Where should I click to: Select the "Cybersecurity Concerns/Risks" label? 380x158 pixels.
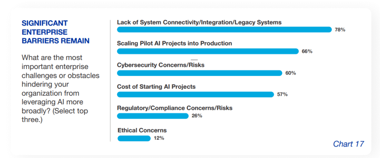coord(161,65)
